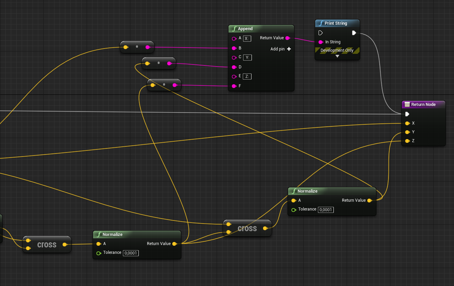Edit the 'Z:' text field on Append pin E

[x=247, y=76]
